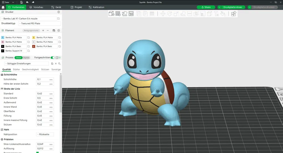Viewport: 283px width, 153px height.
Task: Open the Schiggie Einstellungen preset dropdown
Action: point(27,63)
